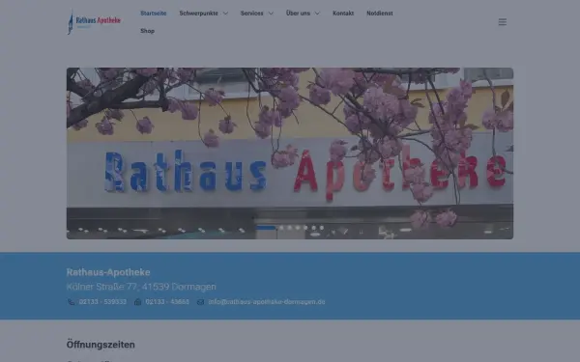Click the address Kölner Straße 77, 41539 Dormagen
This screenshot has width=580, height=362.
coord(141,287)
